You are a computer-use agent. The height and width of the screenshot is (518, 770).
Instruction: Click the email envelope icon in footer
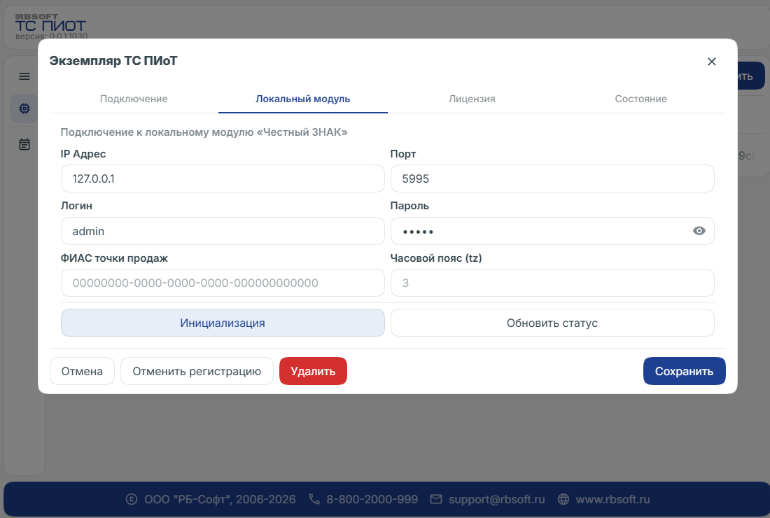436,499
